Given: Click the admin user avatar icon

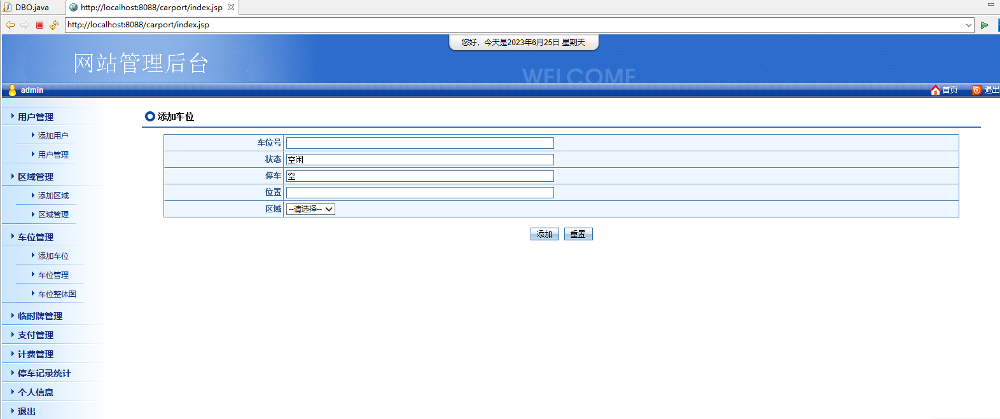Looking at the screenshot, I should point(12,90).
